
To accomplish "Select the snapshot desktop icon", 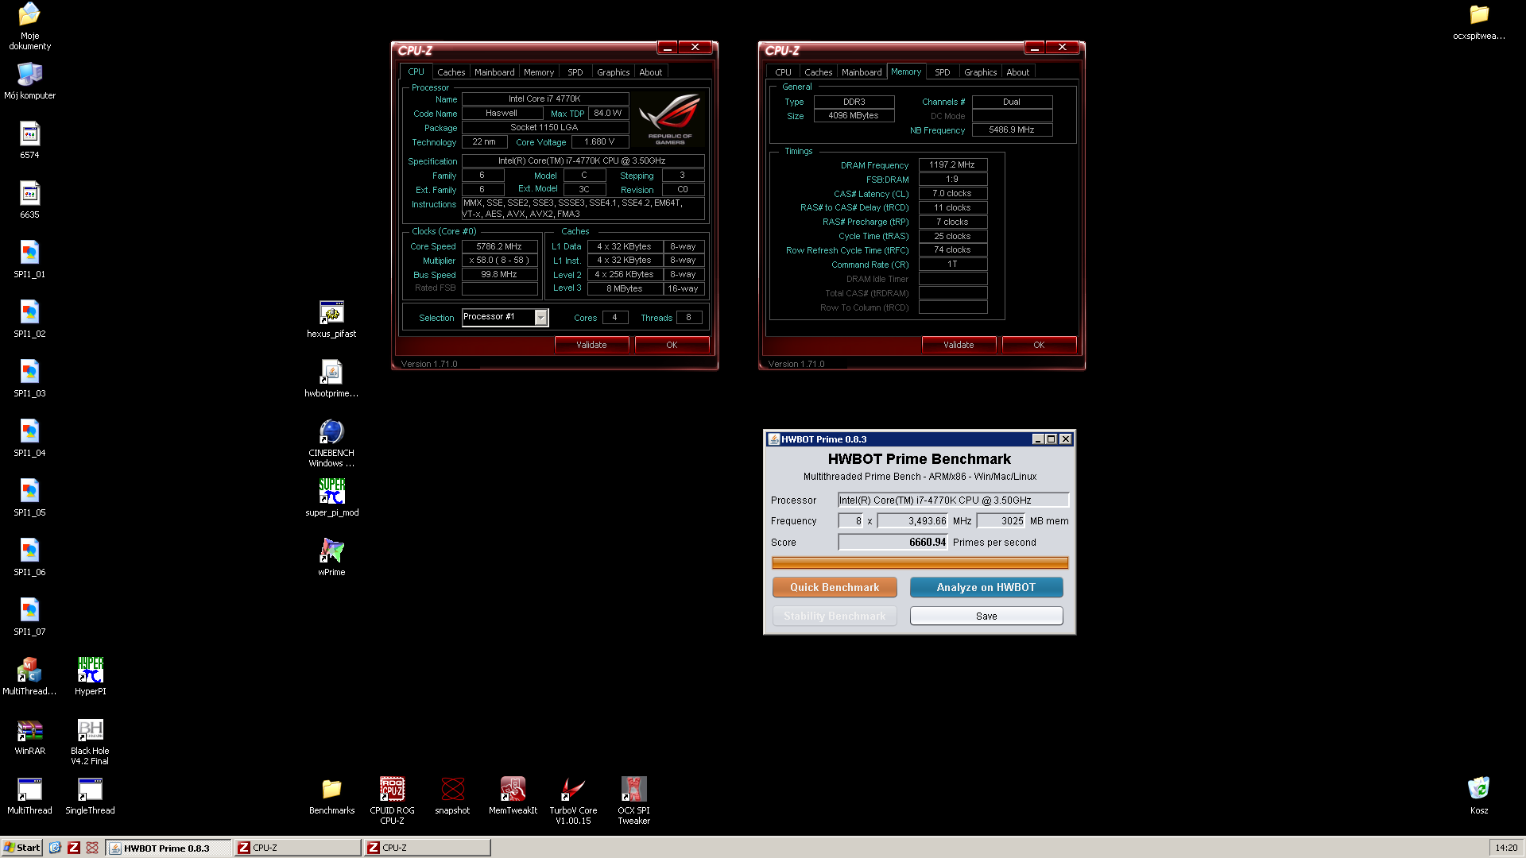I will tap(452, 796).
